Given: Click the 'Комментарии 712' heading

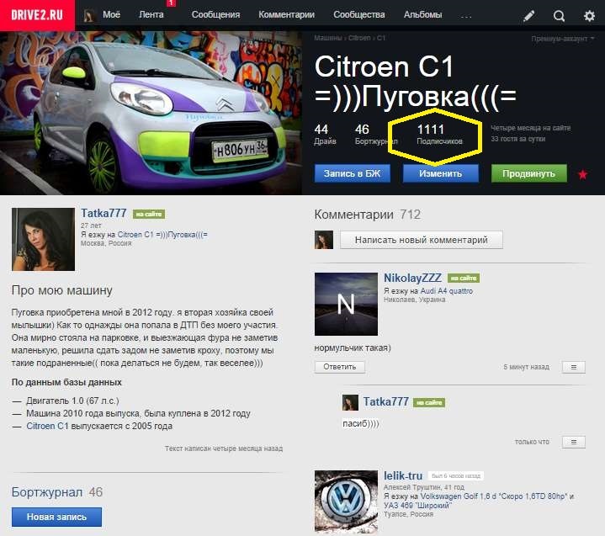Looking at the screenshot, I should pos(368,215).
